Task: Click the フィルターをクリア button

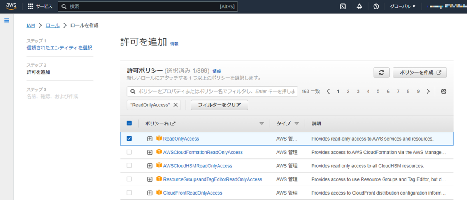Action: point(219,105)
